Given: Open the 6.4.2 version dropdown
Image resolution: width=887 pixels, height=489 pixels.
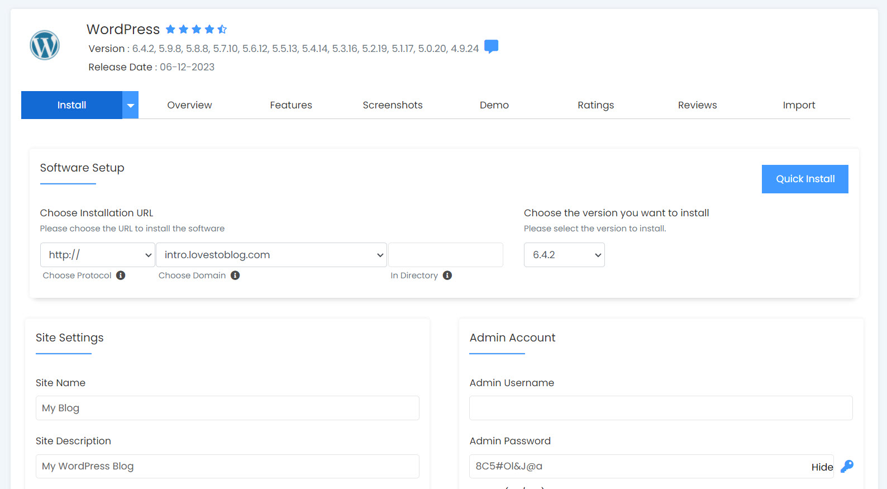Looking at the screenshot, I should tap(564, 255).
